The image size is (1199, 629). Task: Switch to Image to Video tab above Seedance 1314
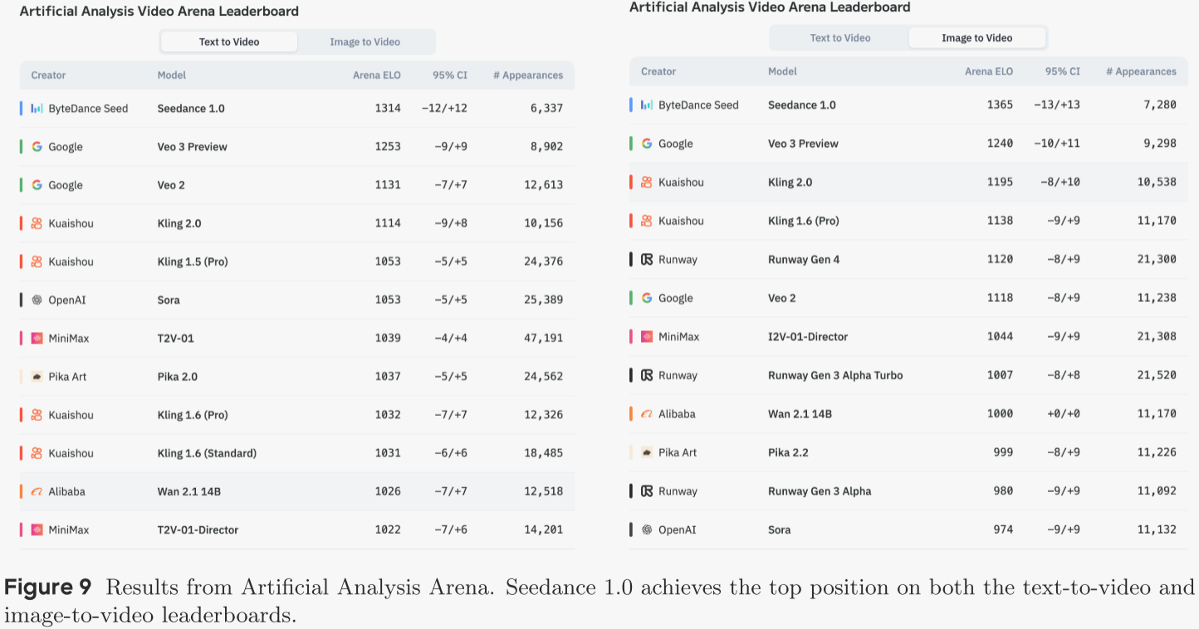(365, 41)
